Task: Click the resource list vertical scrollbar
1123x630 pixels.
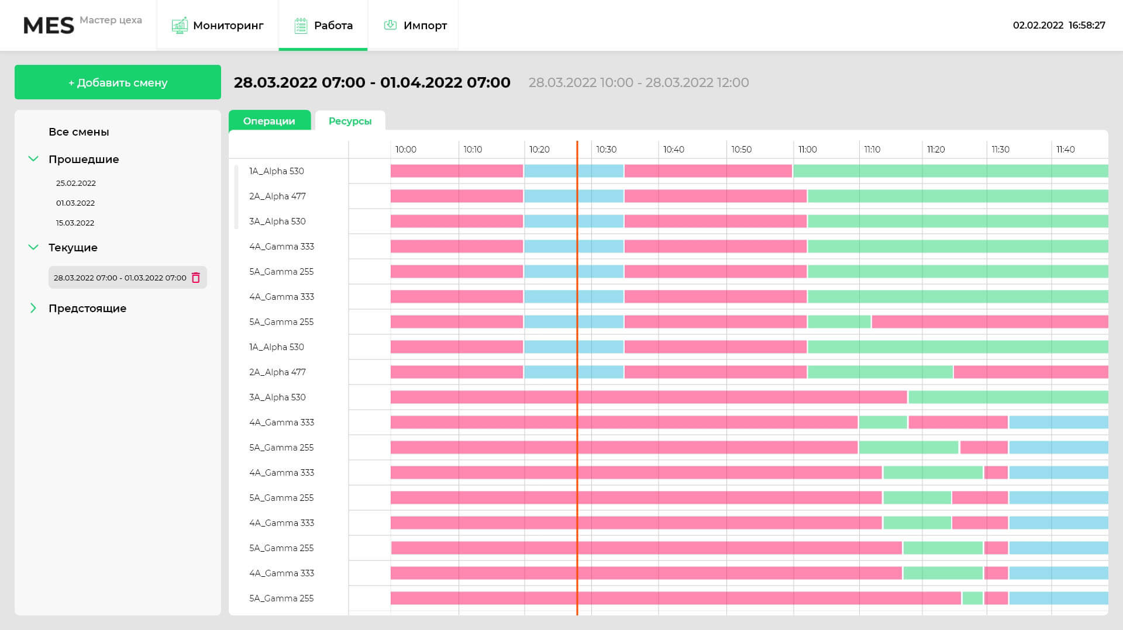Action: 236,197
